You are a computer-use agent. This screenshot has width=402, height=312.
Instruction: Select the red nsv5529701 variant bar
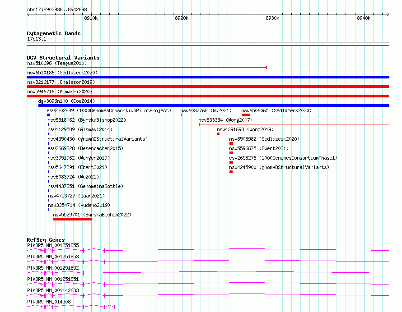click(72, 219)
